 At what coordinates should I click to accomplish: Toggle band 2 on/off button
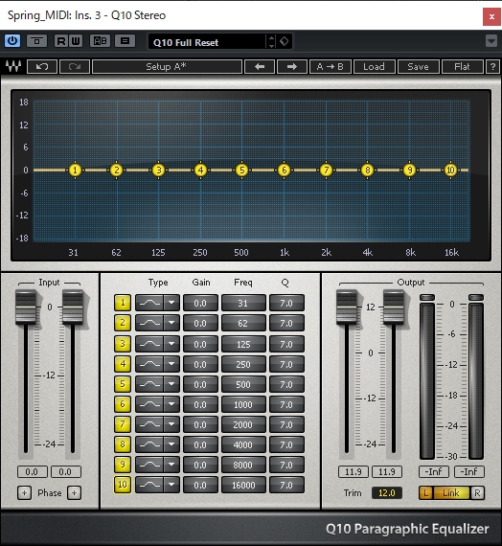123,323
